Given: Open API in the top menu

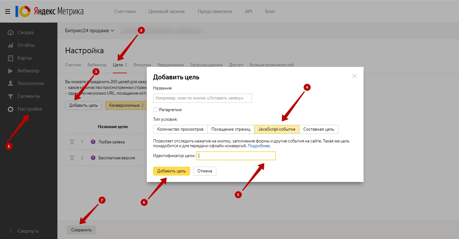Looking at the screenshot, I should [248, 11].
